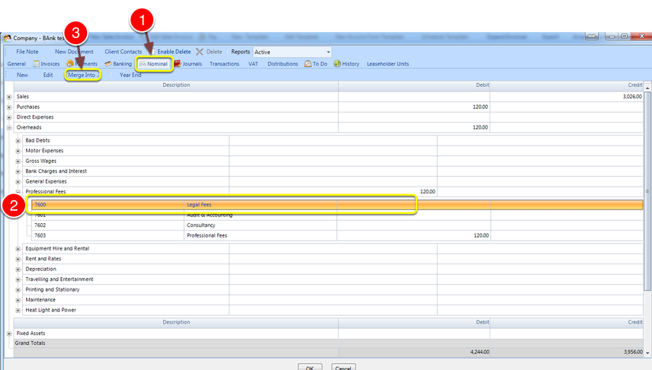Expand the Sales group
This screenshot has height=370, width=652.
pos(9,97)
